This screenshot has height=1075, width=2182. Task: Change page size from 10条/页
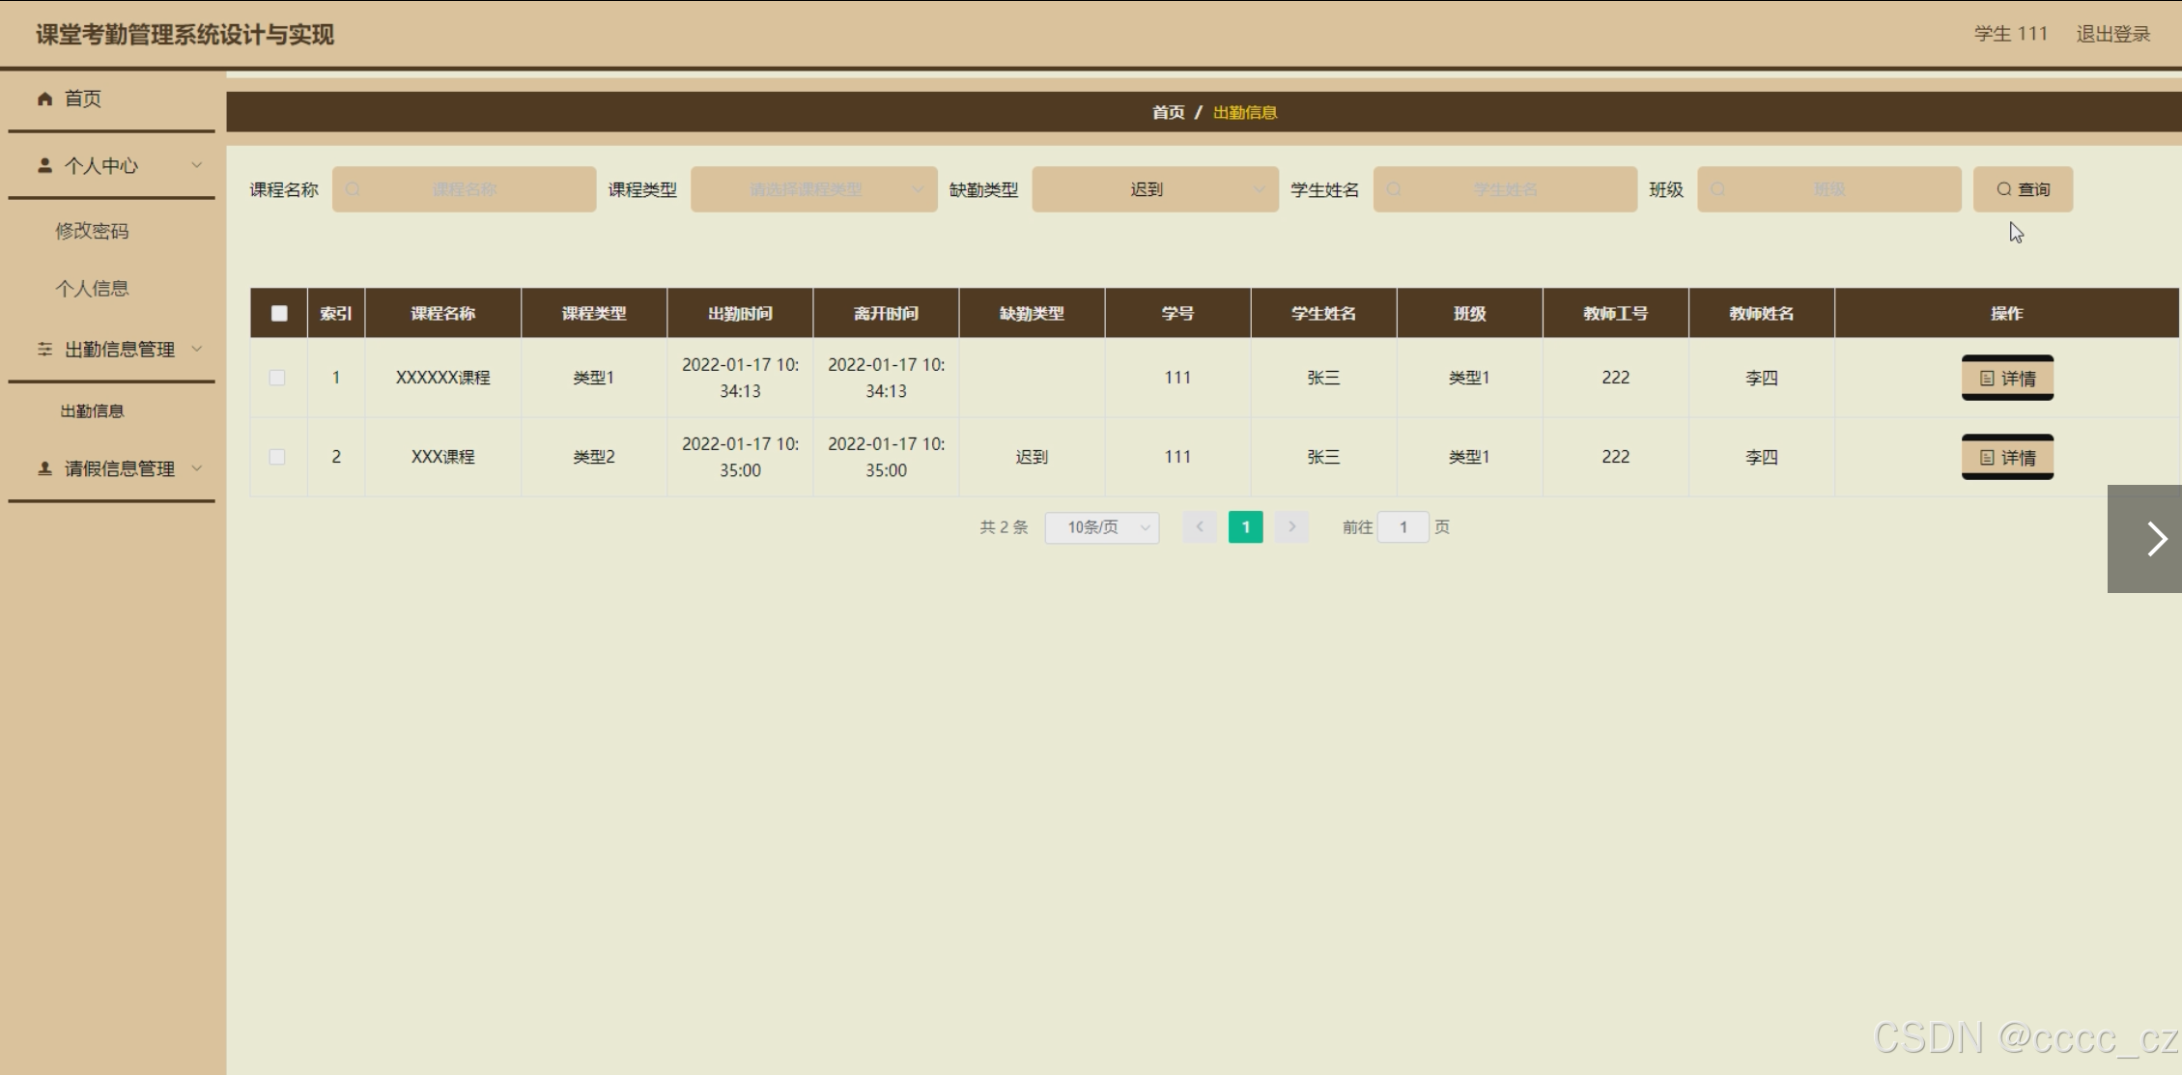pyautogui.click(x=1101, y=527)
